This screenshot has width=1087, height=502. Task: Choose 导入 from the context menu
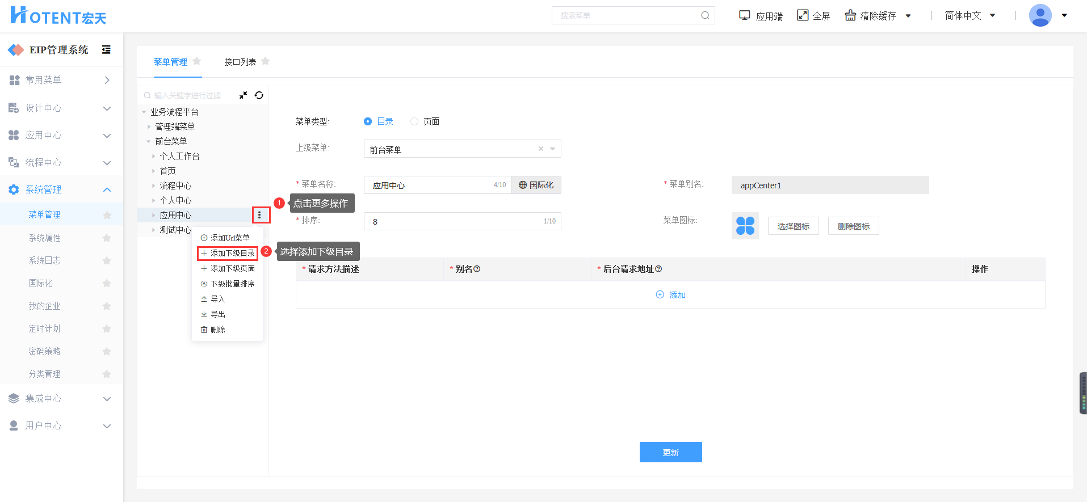(x=213, y=299)
